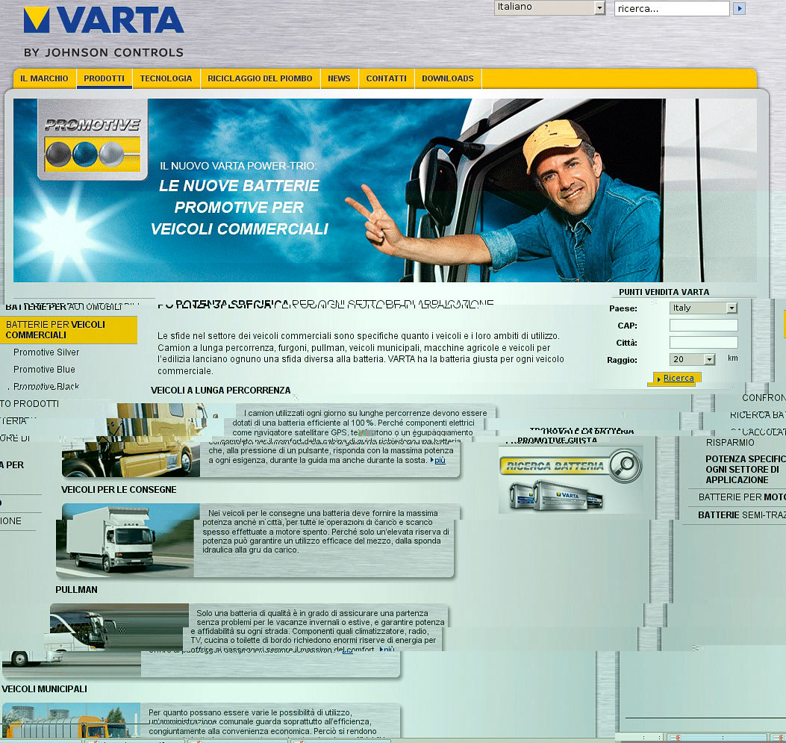The height and width of the screenshot is (743, 786).
Task: Open the Italiano language dropdown
Action: pyautogui.click(x=550, y=7)
